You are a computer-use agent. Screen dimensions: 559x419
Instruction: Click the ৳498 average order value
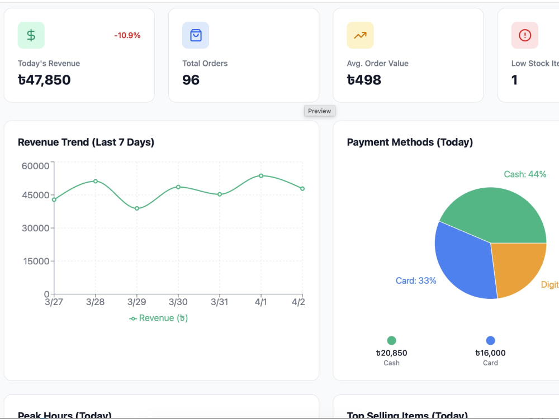pyautogui.click(x=364, y=80)
